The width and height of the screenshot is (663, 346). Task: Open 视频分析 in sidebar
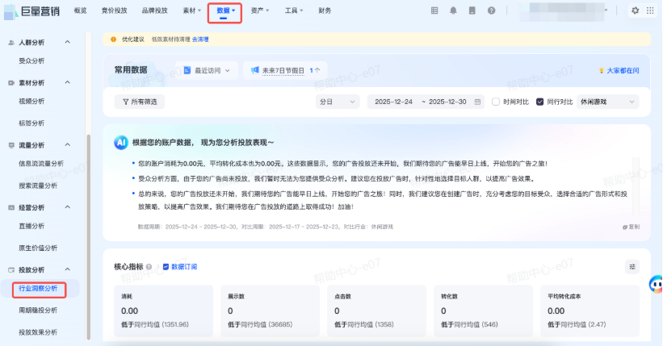(x=31, y=102)
